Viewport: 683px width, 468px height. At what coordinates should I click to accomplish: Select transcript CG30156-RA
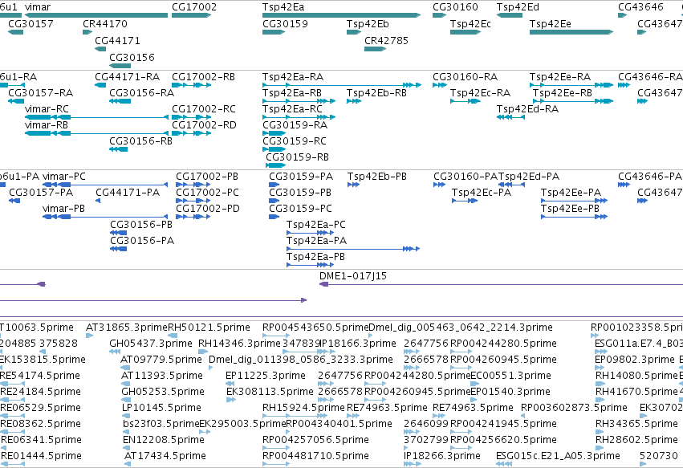click(120, 101)
